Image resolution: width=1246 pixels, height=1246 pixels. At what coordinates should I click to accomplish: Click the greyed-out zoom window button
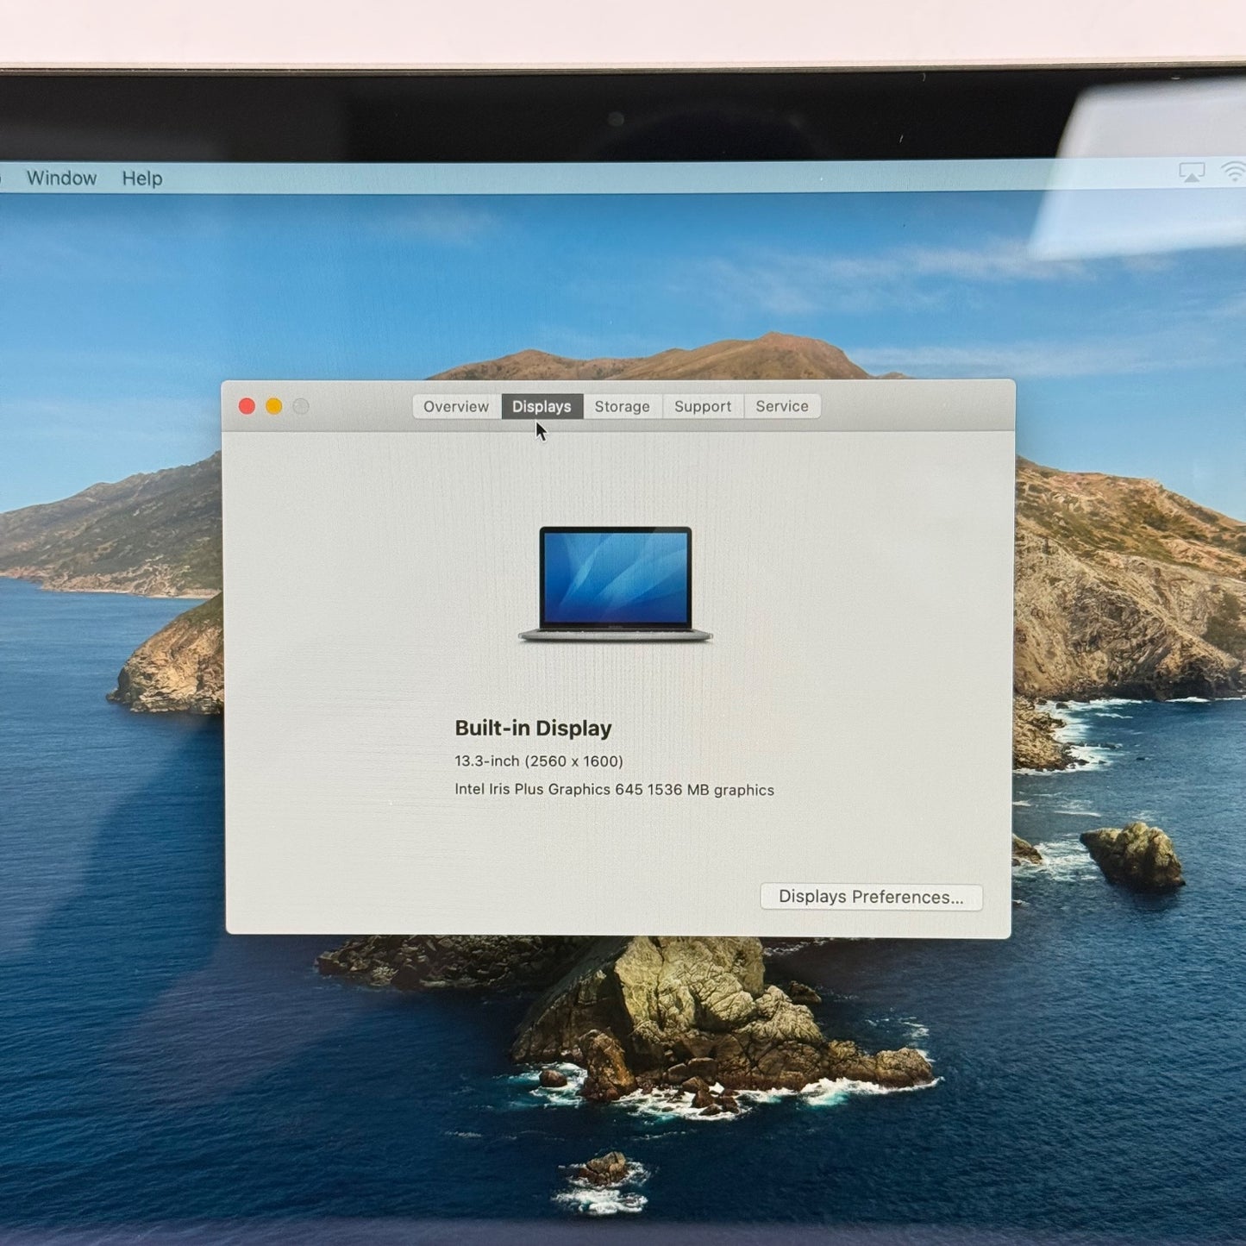pyautogui.click(x=301, y=406)
